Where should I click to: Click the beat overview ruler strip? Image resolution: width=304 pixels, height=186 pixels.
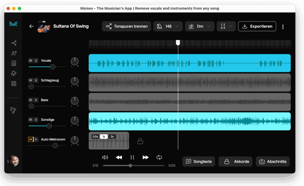point(190,44)
